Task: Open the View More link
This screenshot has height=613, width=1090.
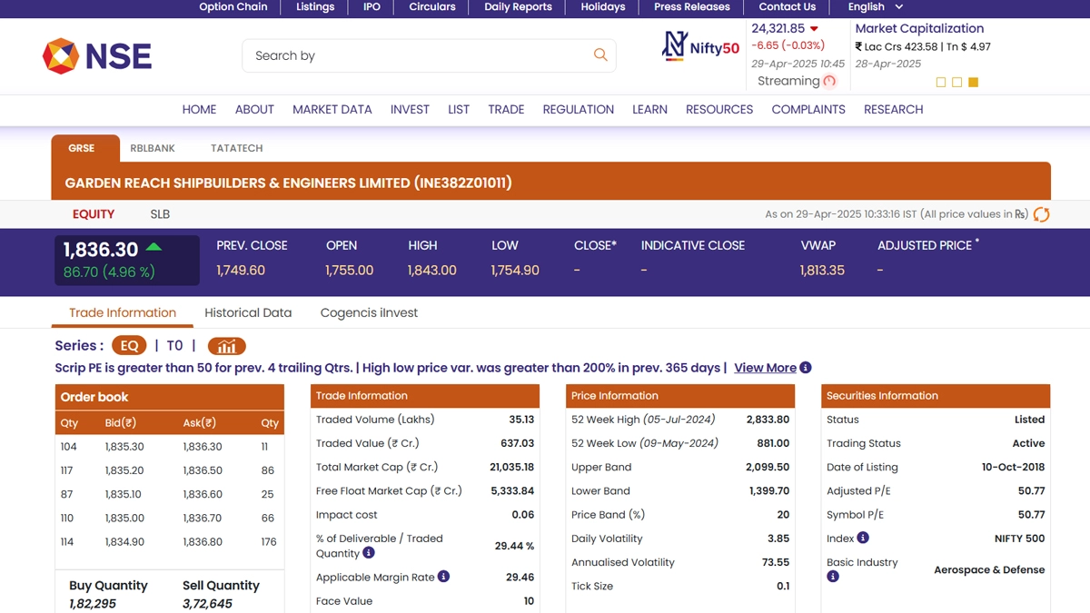Action: point(765,368)
